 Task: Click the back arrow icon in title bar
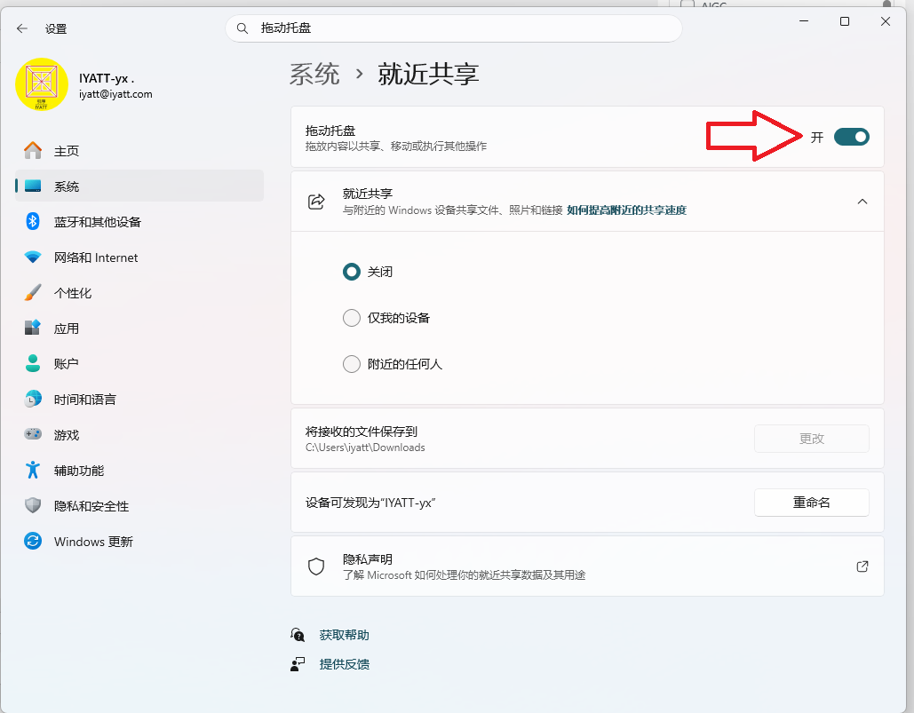[22, 28]
